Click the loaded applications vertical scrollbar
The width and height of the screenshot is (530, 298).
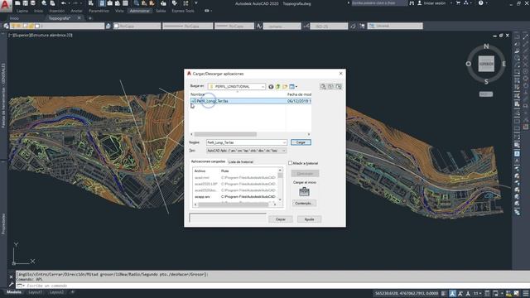280,185
